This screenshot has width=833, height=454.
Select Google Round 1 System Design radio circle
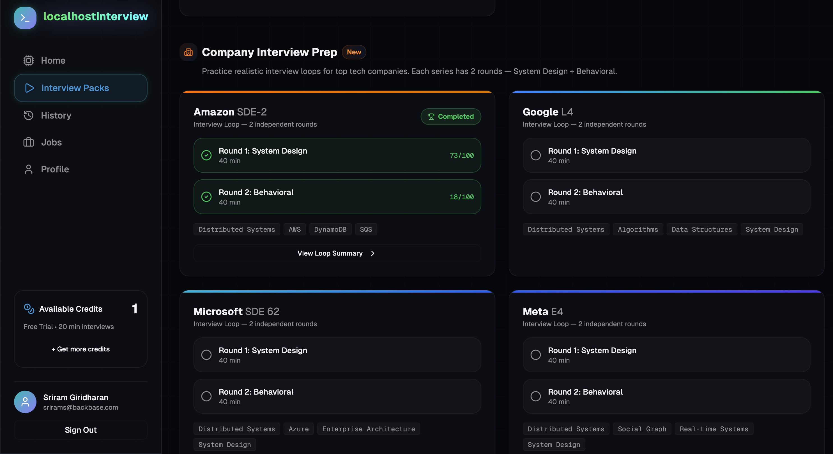(x=535, y=155)
